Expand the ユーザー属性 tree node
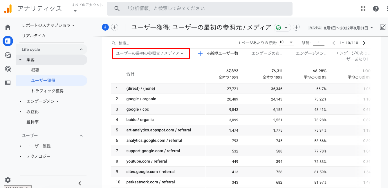388x188 pixels. pyautogui.click(x=20, y=146)
